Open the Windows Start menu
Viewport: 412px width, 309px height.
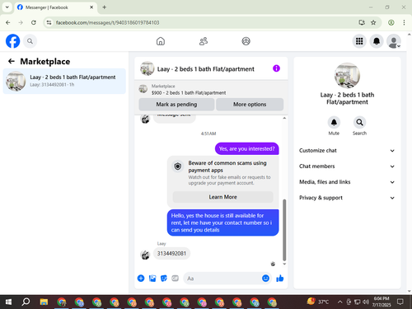(x=8, y=302)
